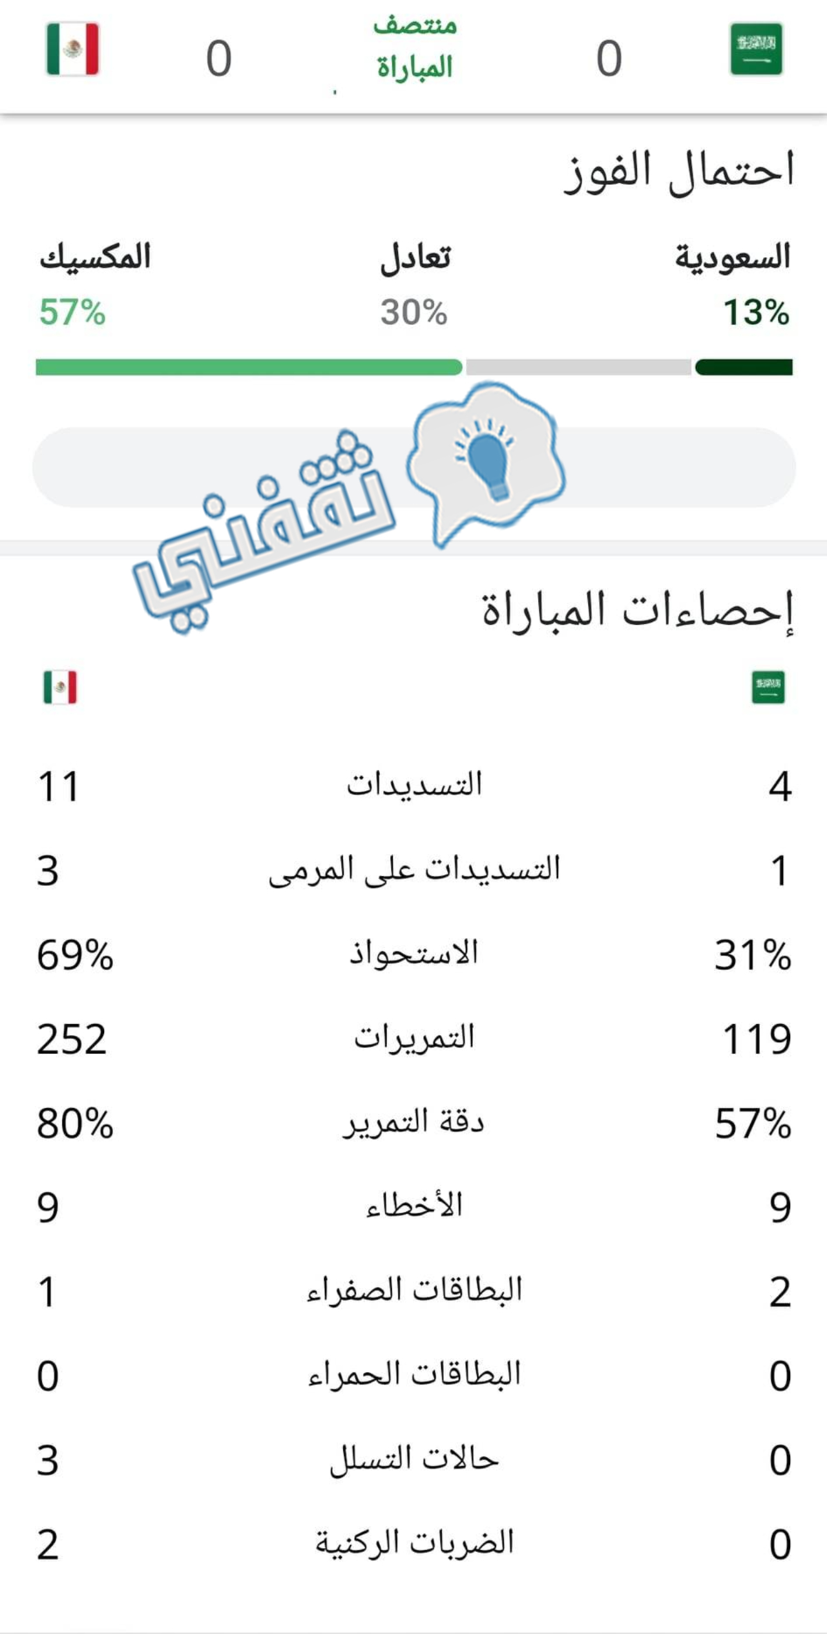Image resolution: width=827 pixels, height=1634 pixels.
Task: Open the احتمال الفوز section heading
Action: pos(678,172)
